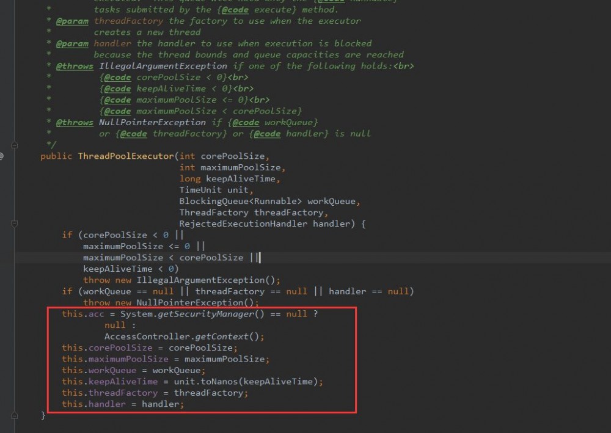This screenshot has height=433, width=611.
Task: Click the Javadoc line "{@code maximumPoolSize < corePoolSize}"
Action: [x=200, y=111]
